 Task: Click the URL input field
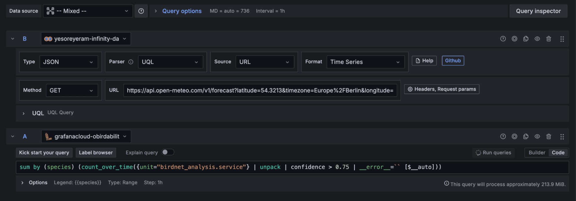(260, 90)
